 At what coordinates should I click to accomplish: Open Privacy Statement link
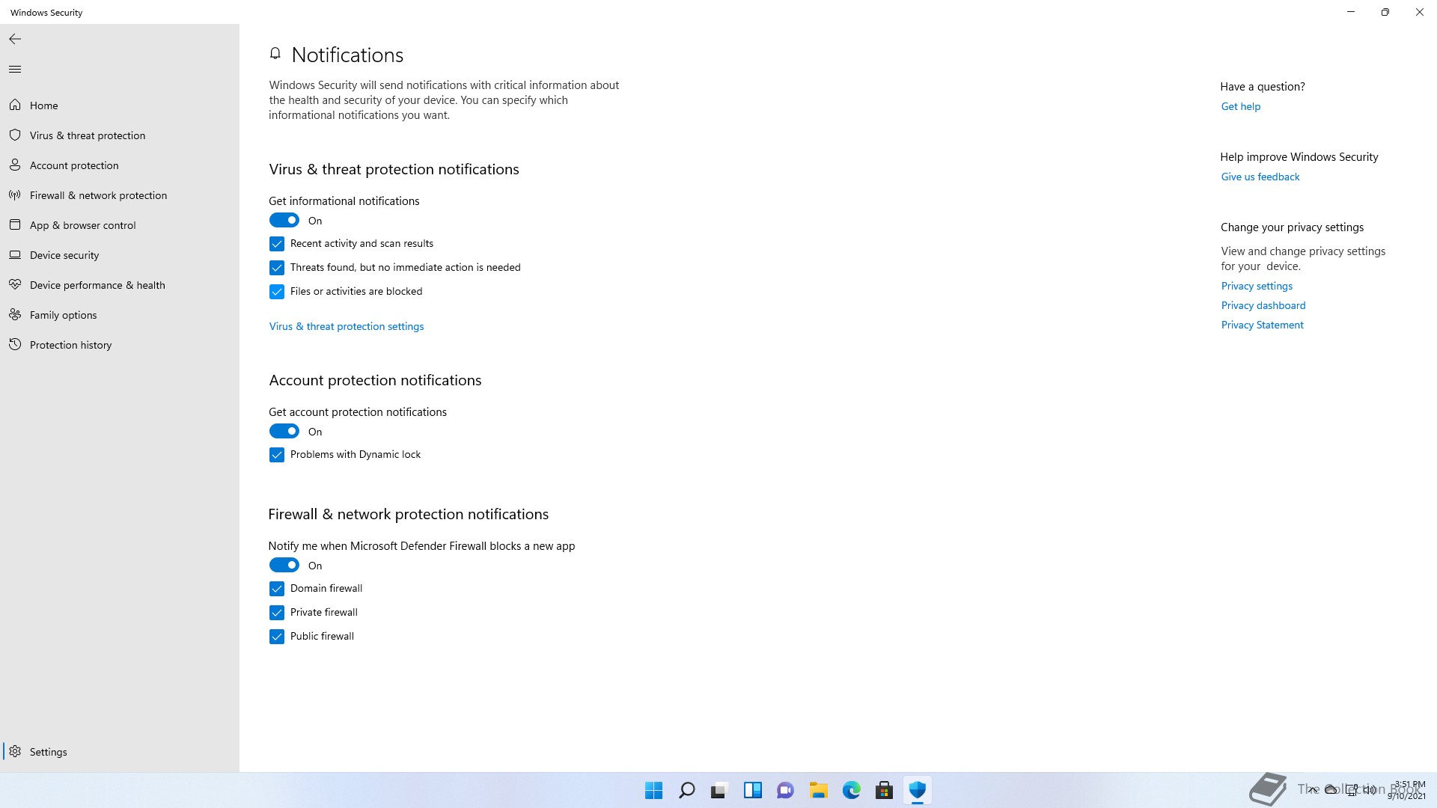click(1262, 325)
